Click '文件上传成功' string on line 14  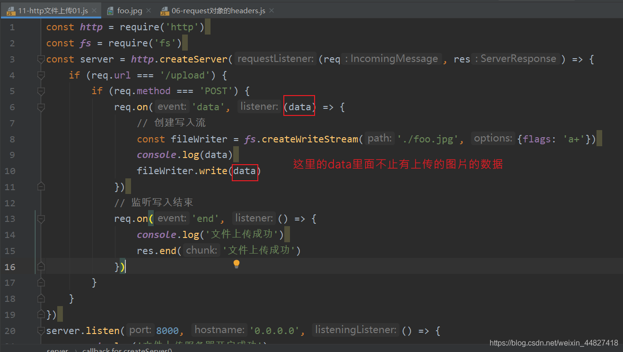pyautogui.click(x=244, y=235)
